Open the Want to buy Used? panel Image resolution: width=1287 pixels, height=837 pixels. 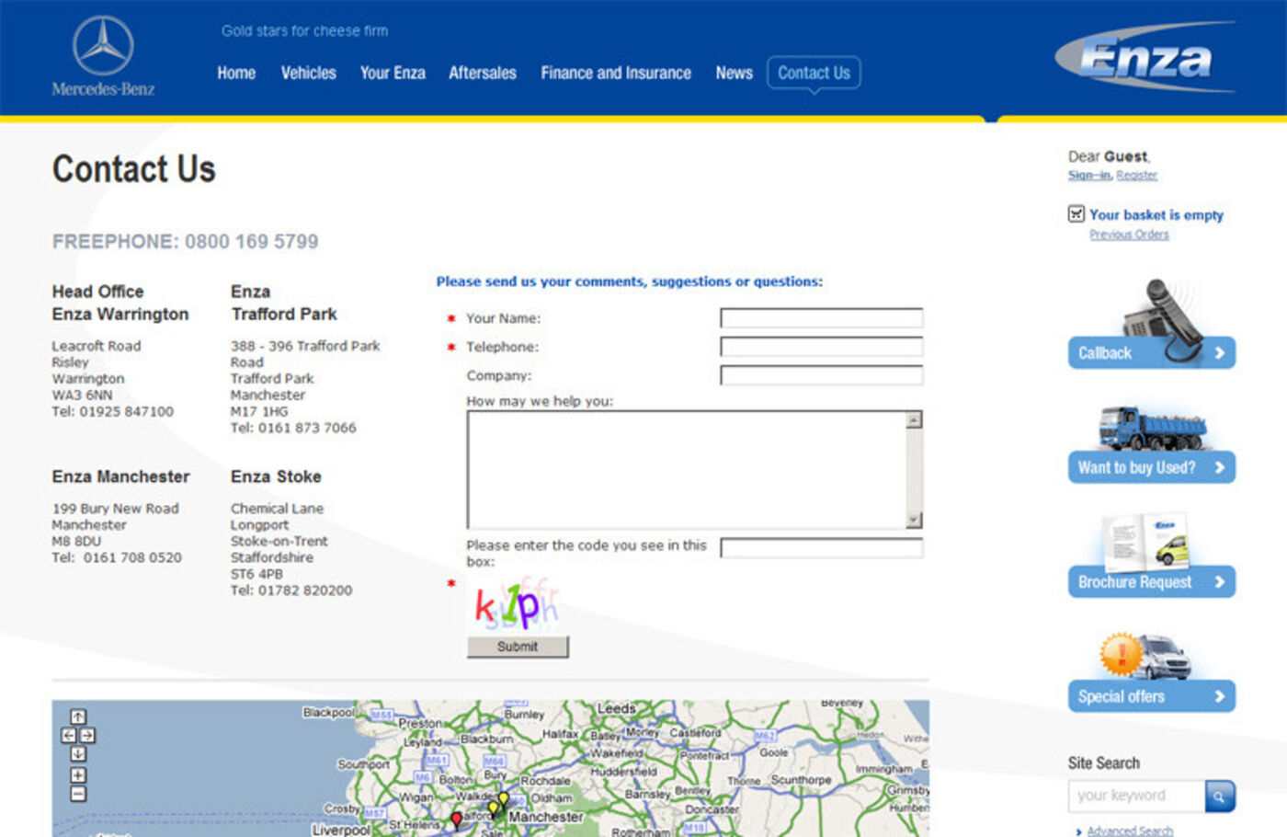1151,467
